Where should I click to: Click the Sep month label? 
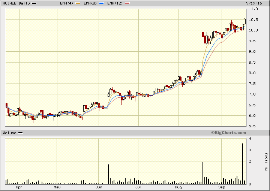tap(222, 187)
